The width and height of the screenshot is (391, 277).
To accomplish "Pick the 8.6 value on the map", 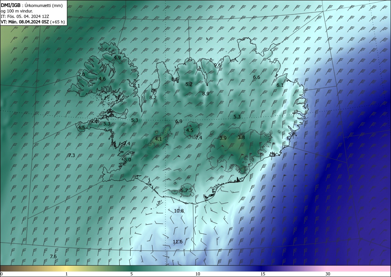I will pos(175,79).
